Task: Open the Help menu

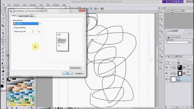Action: pyautogui.click(x=64, y=5)
